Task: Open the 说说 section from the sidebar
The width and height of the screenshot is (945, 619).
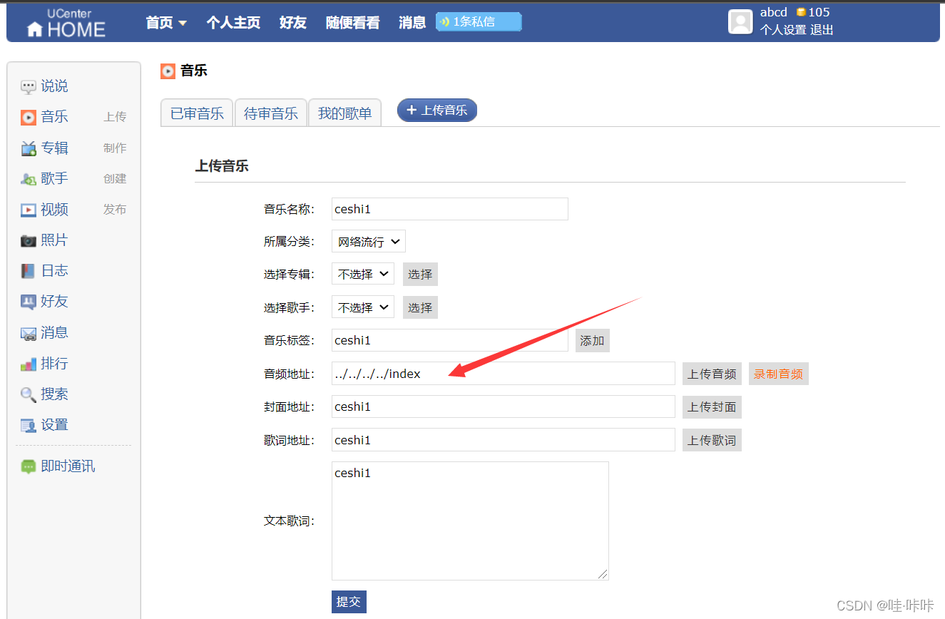Action: click(x=29, y=86)
